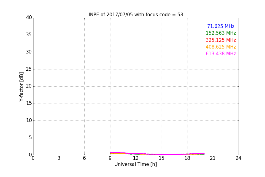Select the 325.125 MHz legend label
The width and height of the screenshot is (265, 177).
coord(221,40)
